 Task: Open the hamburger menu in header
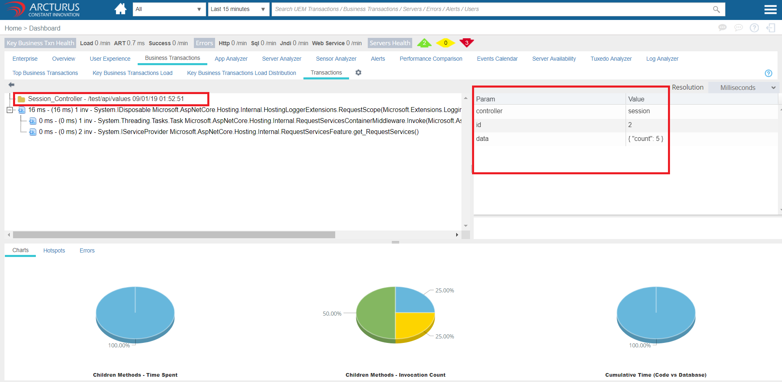(770, 9)
